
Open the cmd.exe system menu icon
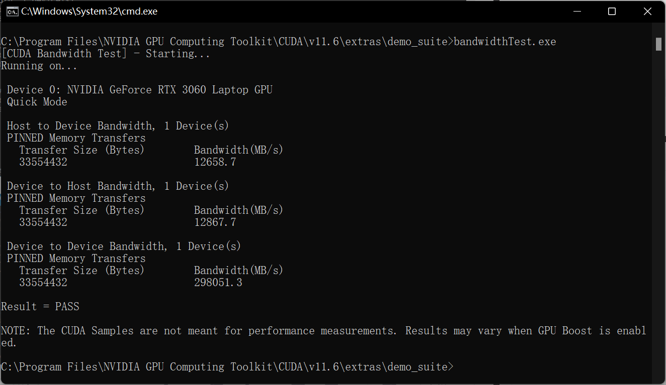[x=12, y=12]
